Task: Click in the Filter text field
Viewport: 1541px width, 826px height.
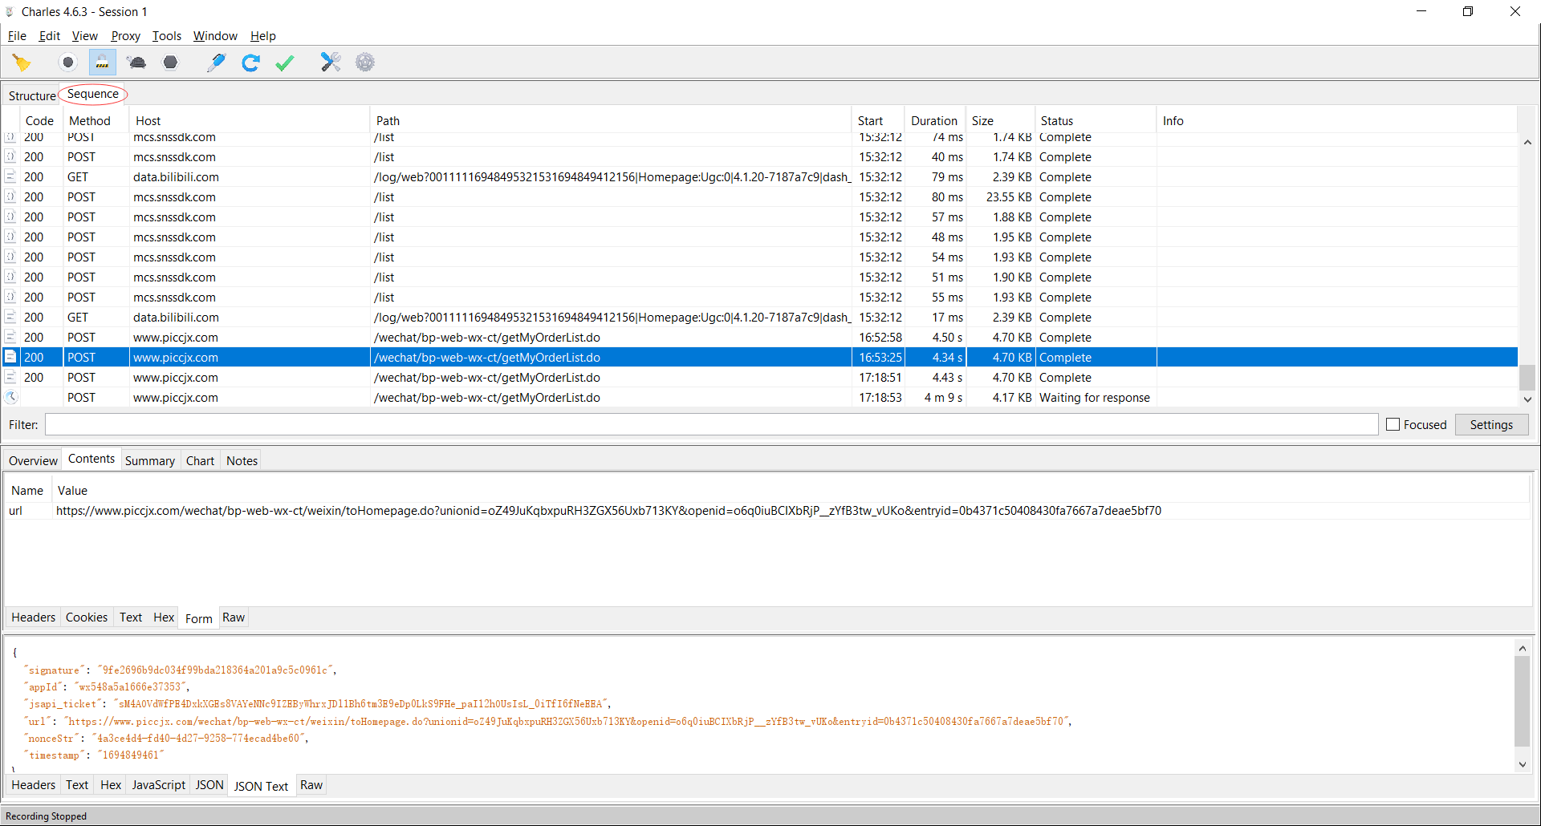Action: point(711,425)
